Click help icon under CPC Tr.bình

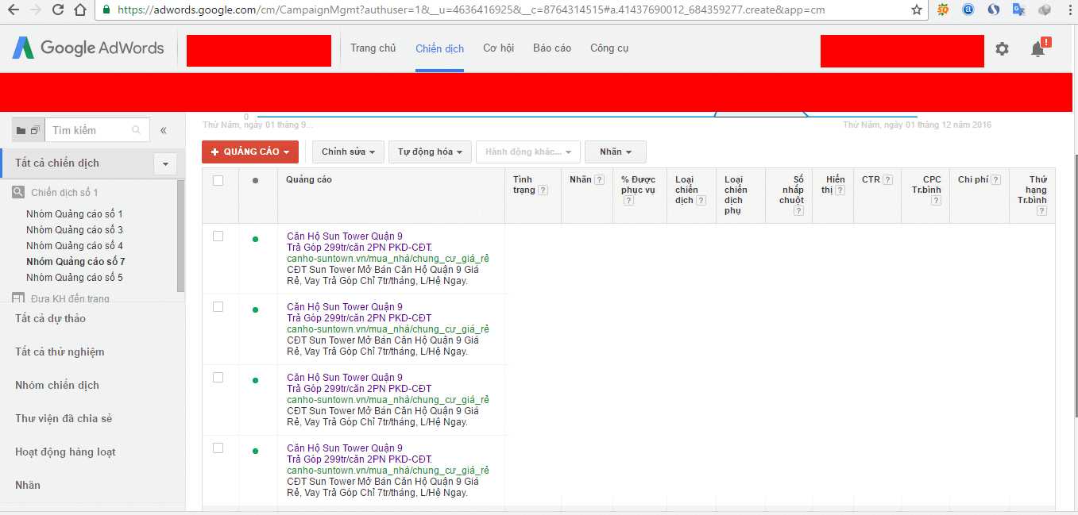click(x=936, y=201)
